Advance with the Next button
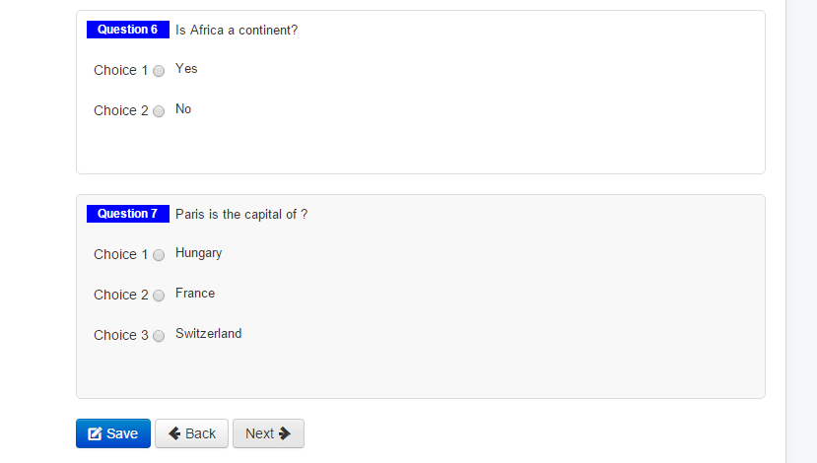Viewport: 817px width, 463px height. click(268, 433)
